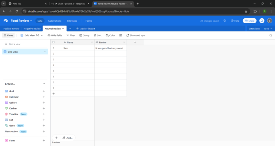275x146 pixels.
Task: Bookmark page with star icon
Action: (246, 11)
